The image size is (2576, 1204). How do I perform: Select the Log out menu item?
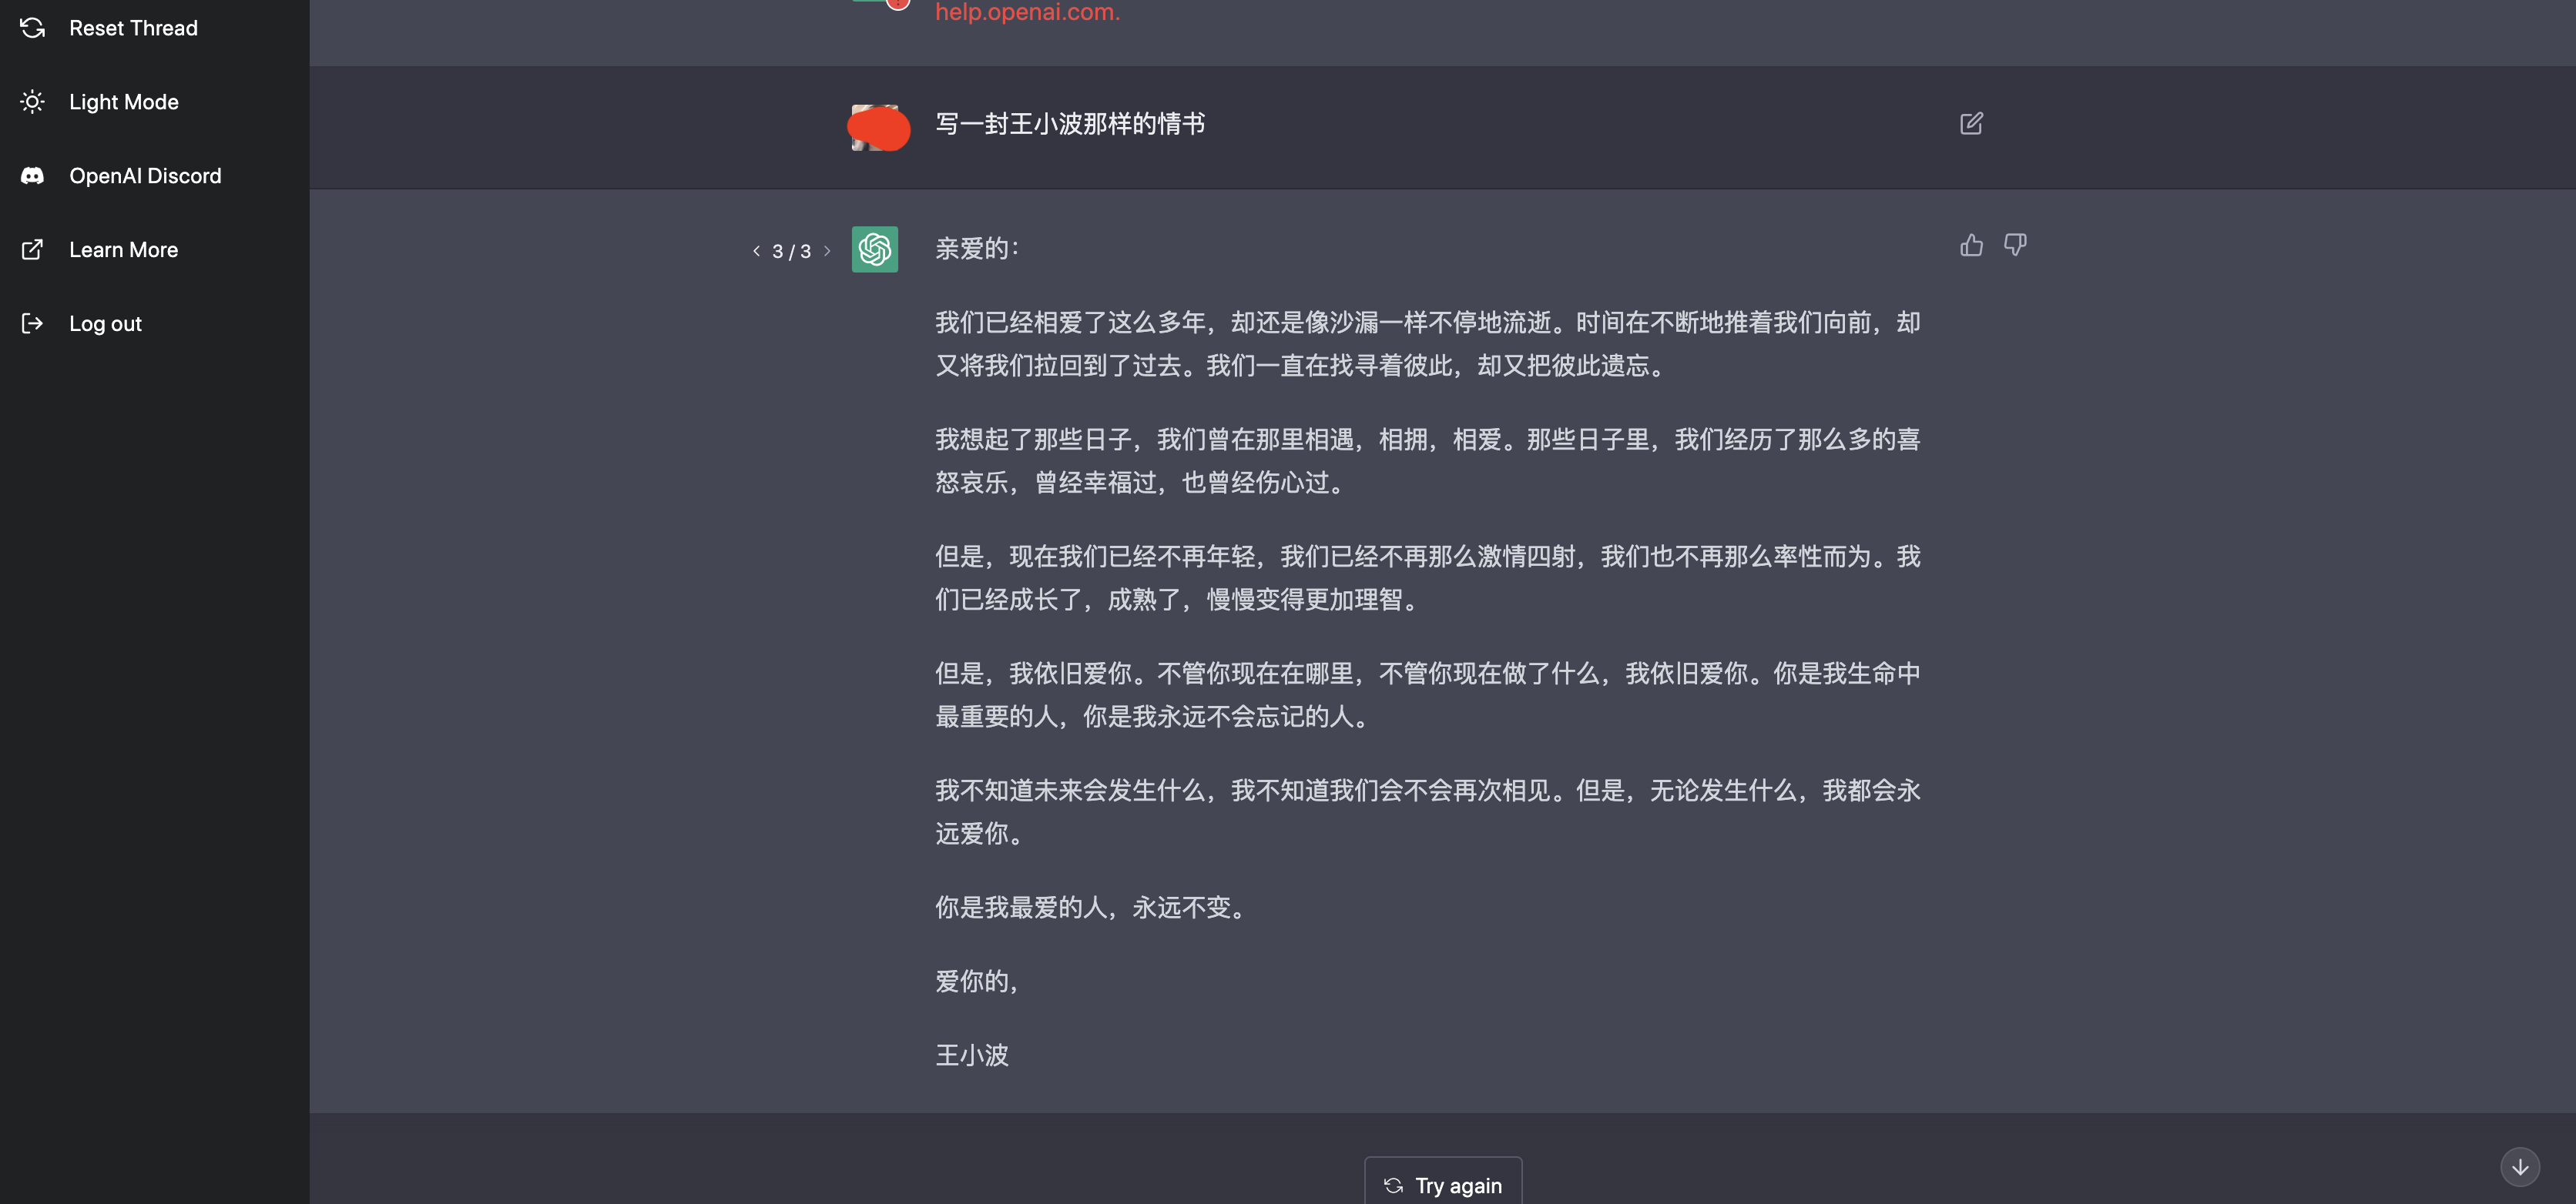pos(105,324)
